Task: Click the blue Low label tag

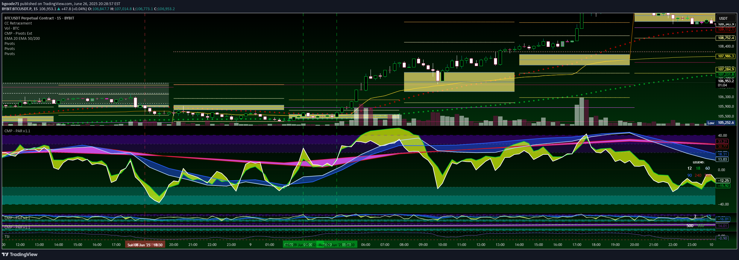Action: click(711, 123)
